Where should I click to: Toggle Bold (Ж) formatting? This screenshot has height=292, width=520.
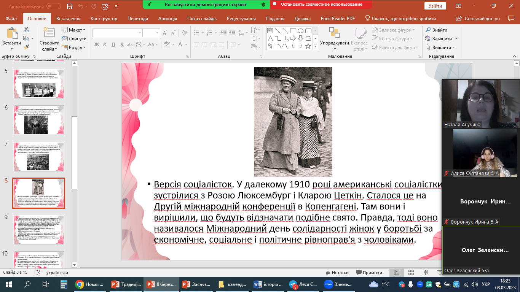[x=96, y=44]
